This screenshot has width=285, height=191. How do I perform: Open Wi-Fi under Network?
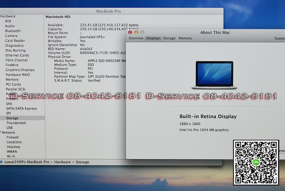[x=11, y=156]
